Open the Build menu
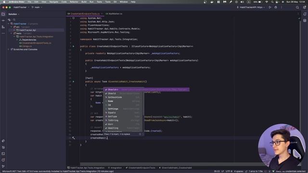The image size is (308, 173). (x=84, y=2)
